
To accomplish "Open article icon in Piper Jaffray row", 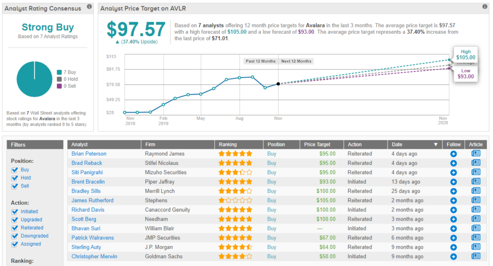I will (476, 181).
